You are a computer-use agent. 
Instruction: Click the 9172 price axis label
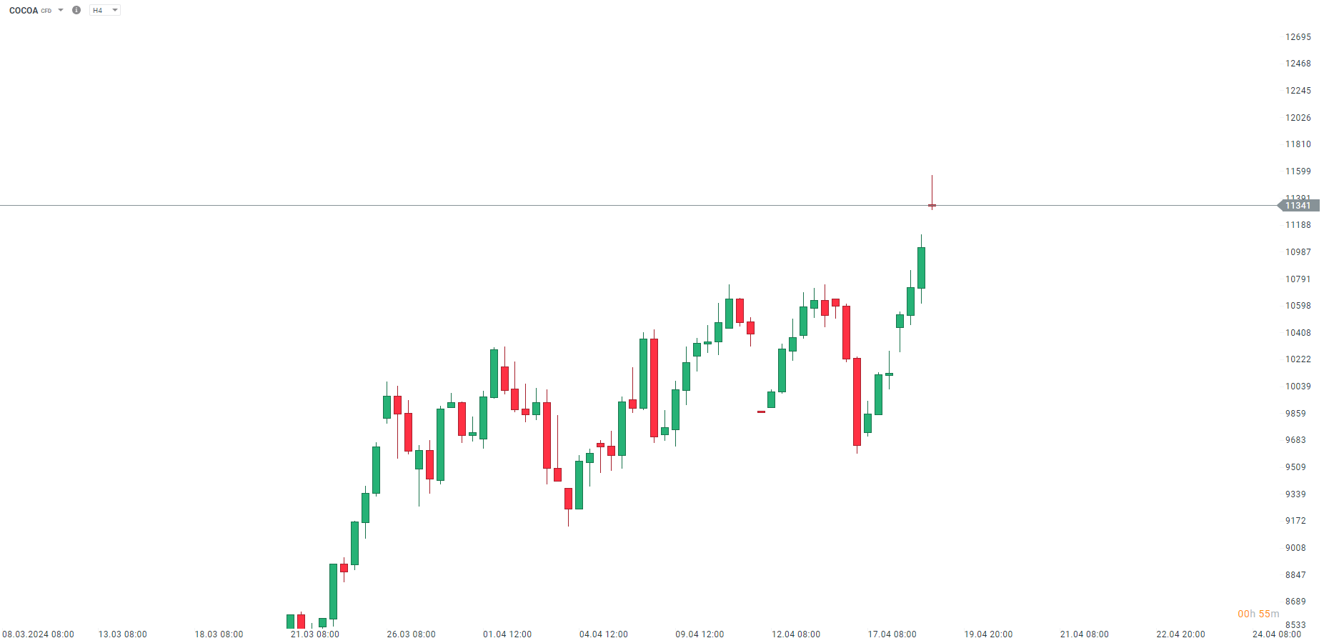(x=1295, y=521)
